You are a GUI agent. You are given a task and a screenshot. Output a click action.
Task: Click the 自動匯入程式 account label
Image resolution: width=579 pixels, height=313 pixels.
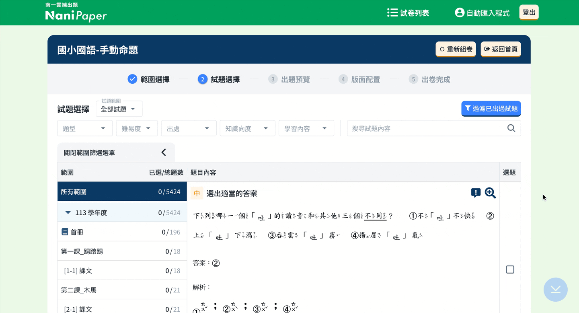click(488, 13)
